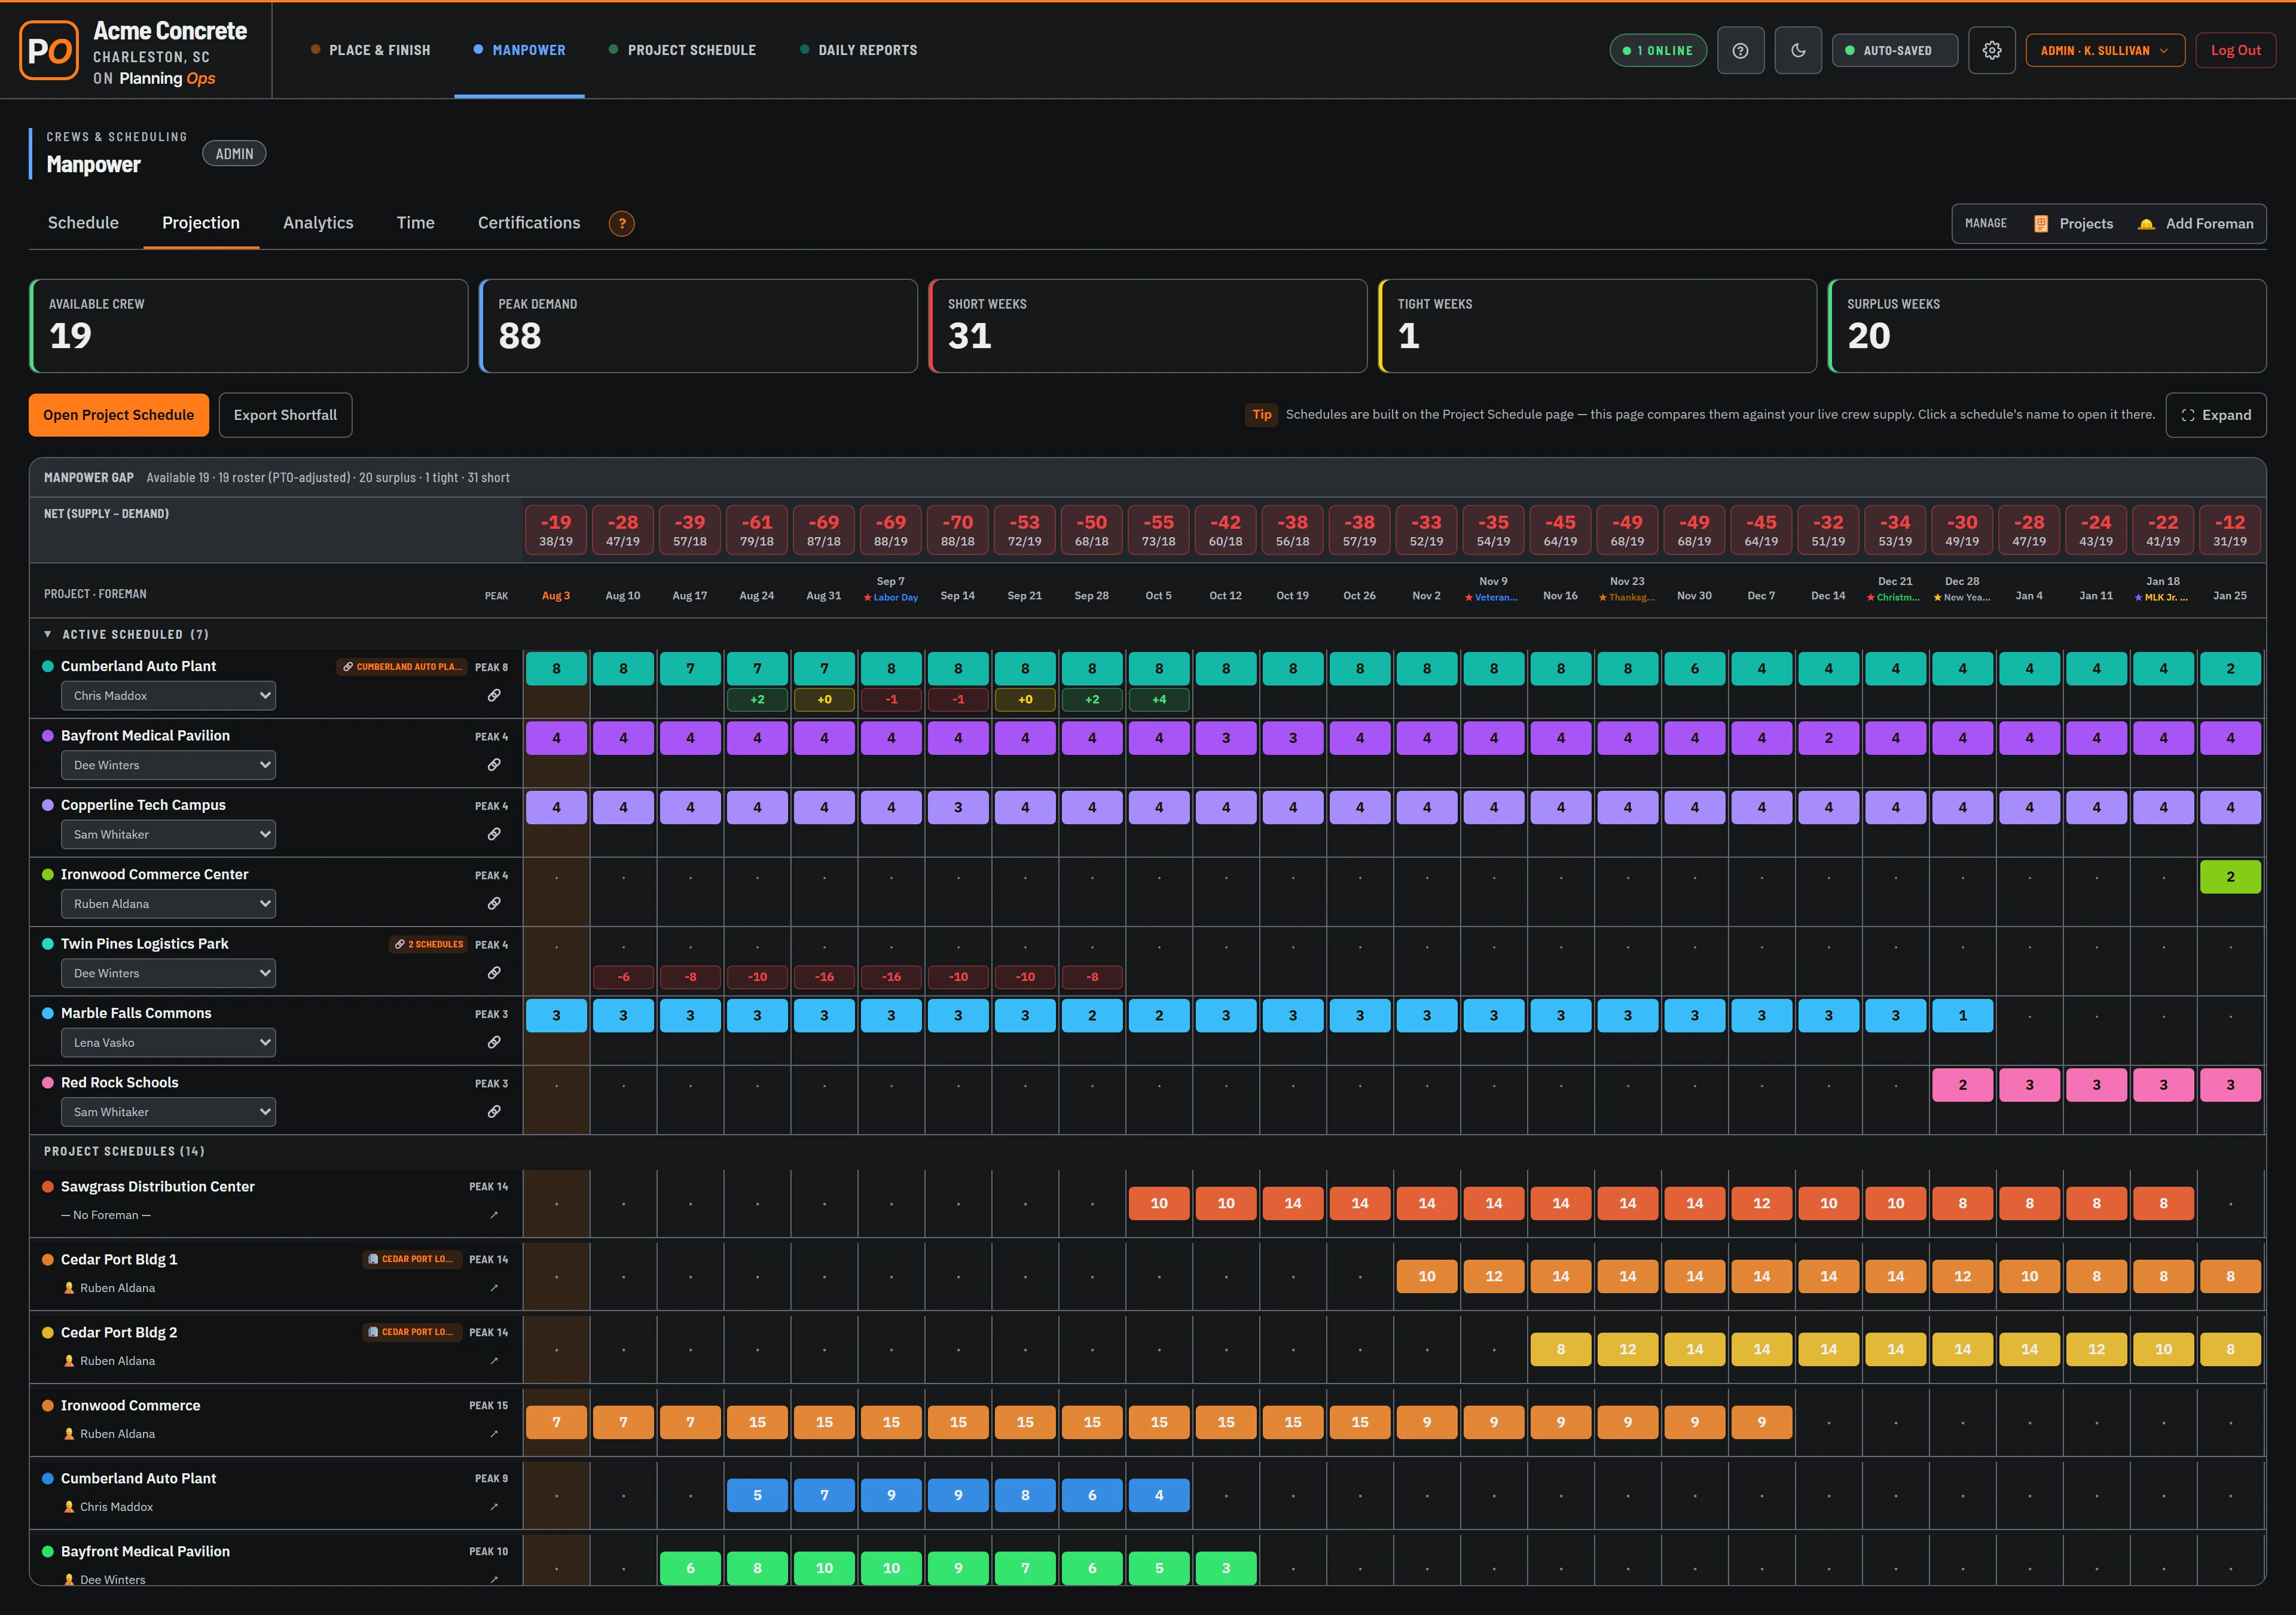Click the MLK Jr. holiday marker
2296x1615 pixels.
pos(2162,598)
